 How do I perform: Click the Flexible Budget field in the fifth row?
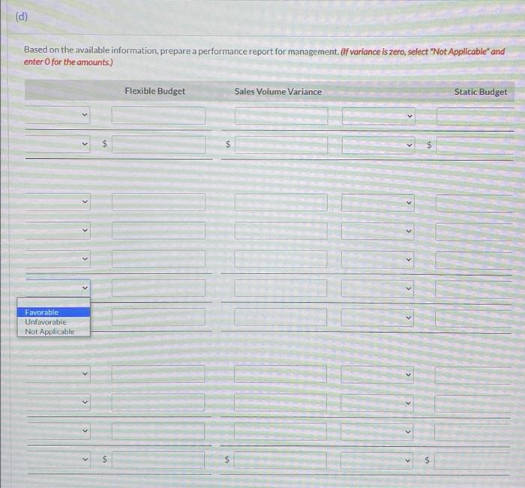point(159,259)
